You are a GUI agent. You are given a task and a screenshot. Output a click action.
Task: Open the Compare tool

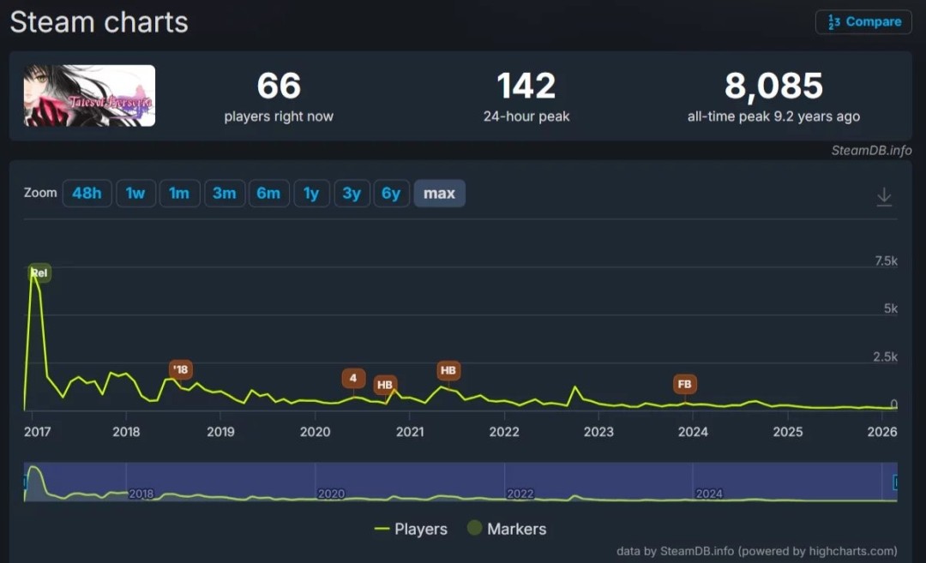pos(863,21)
